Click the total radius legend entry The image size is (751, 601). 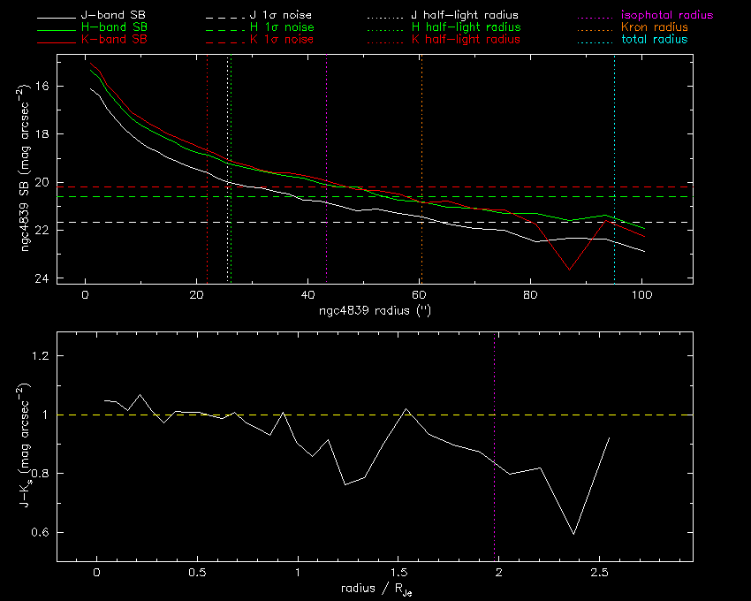pos(654,40)
